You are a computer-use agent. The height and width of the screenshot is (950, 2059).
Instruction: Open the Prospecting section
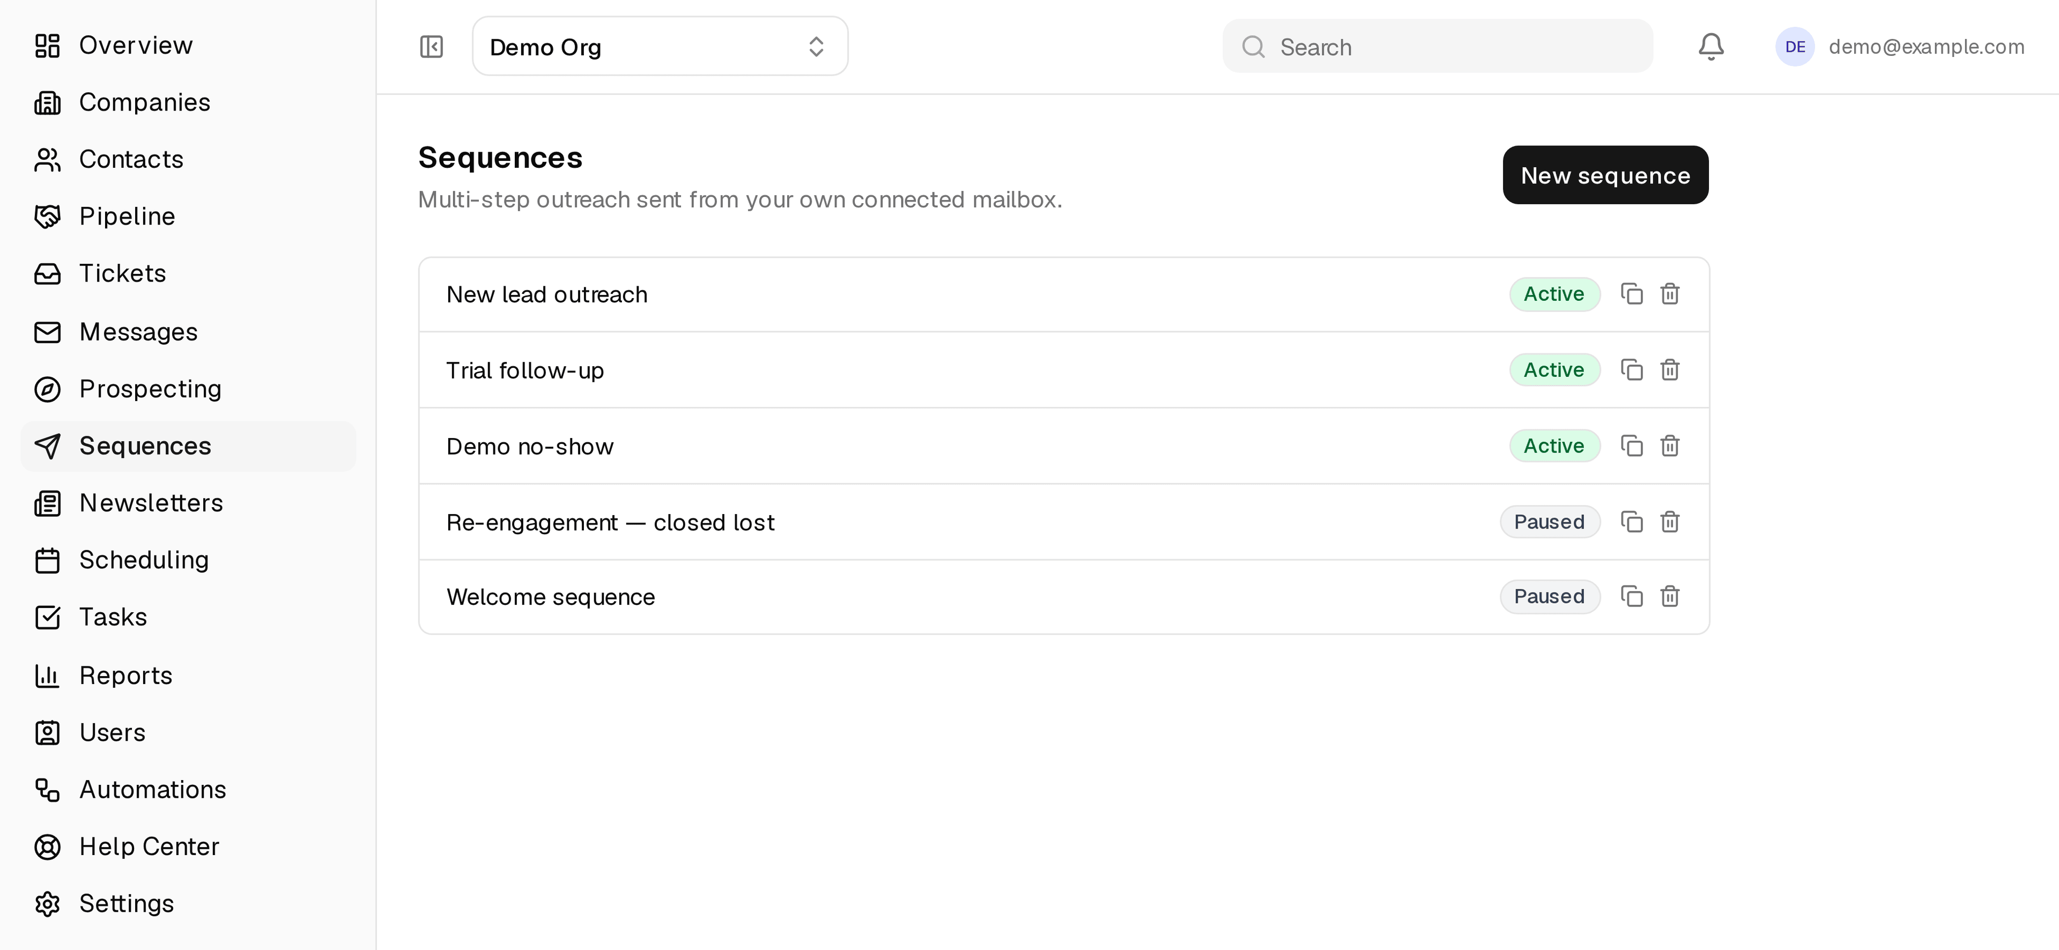[x=189, y=389]
